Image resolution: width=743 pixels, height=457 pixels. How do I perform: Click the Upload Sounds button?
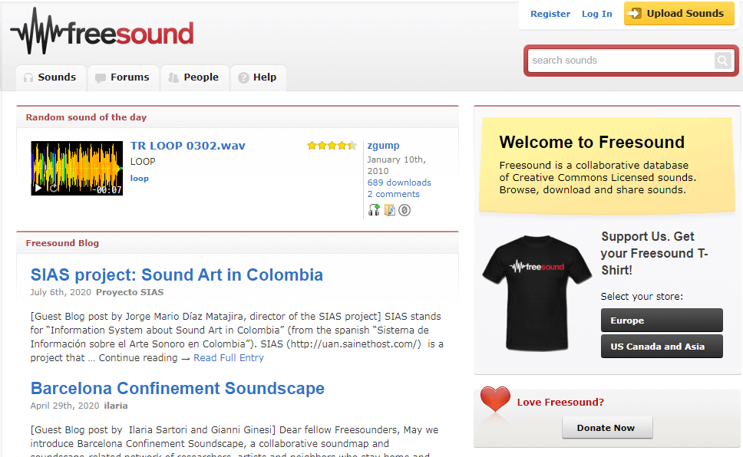click(679, 13)
